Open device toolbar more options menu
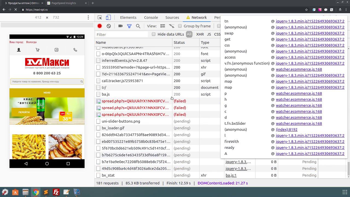350x197 pixels. (x=88, y=18)
